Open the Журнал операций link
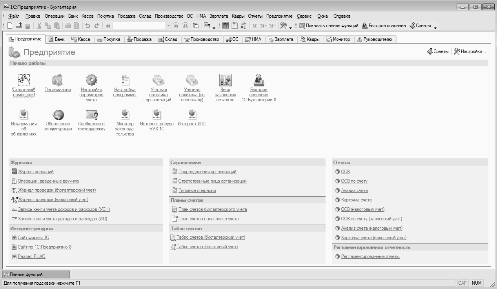Screen dimensions: 497x289 pyautogui.click(x=36, y=172)
